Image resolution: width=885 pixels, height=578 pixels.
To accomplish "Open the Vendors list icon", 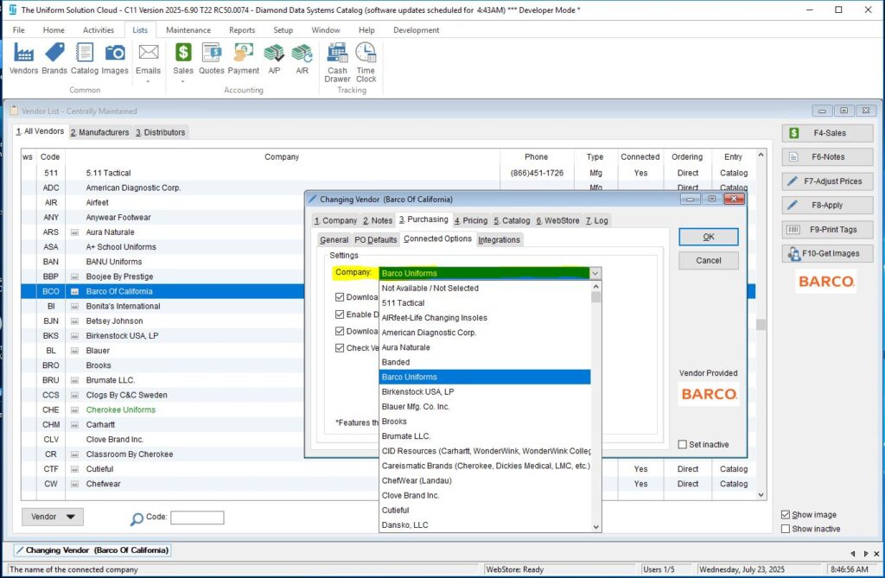I will click(x=23, y=54).
